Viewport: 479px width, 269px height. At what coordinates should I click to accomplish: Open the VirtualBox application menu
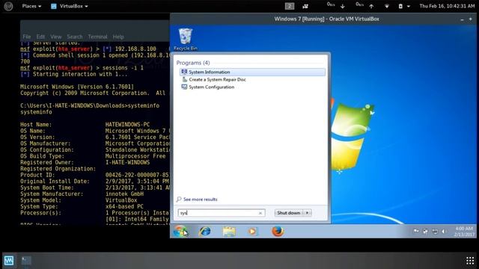point(70,6)
